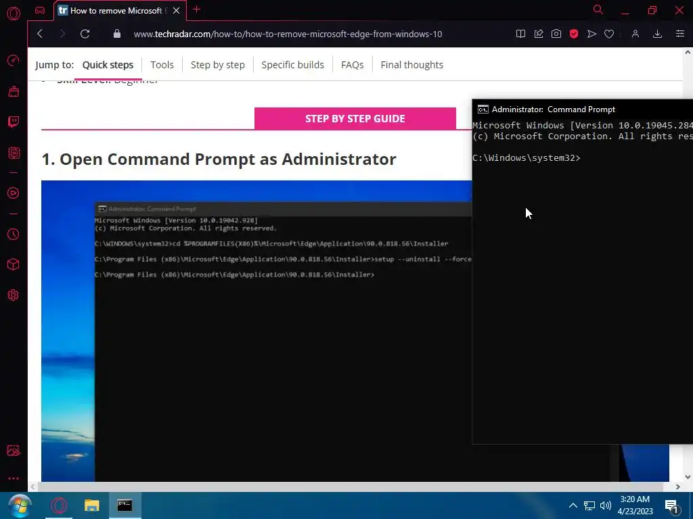This screenshot has height=519, width=693.
Task: Open ad blocker shield icon
Action: (x=574, y=34)
